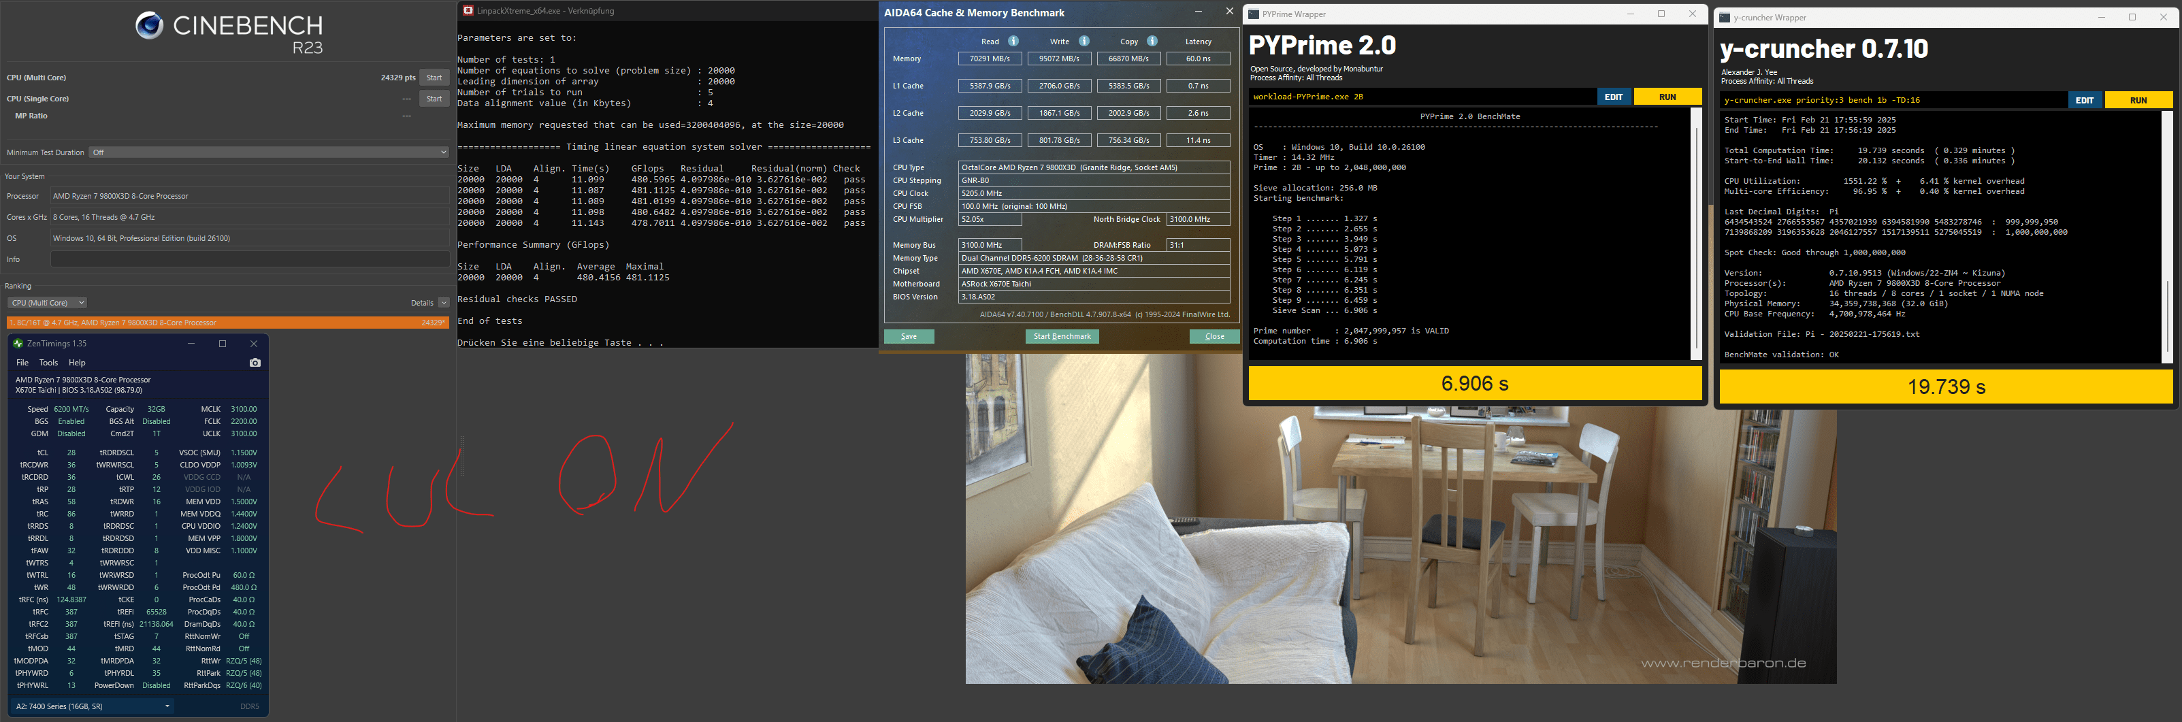Screen dimensions: 2182x722
Task: Start the CPU Multi Core test in Cinebench
Action: (x=434, y=78)
